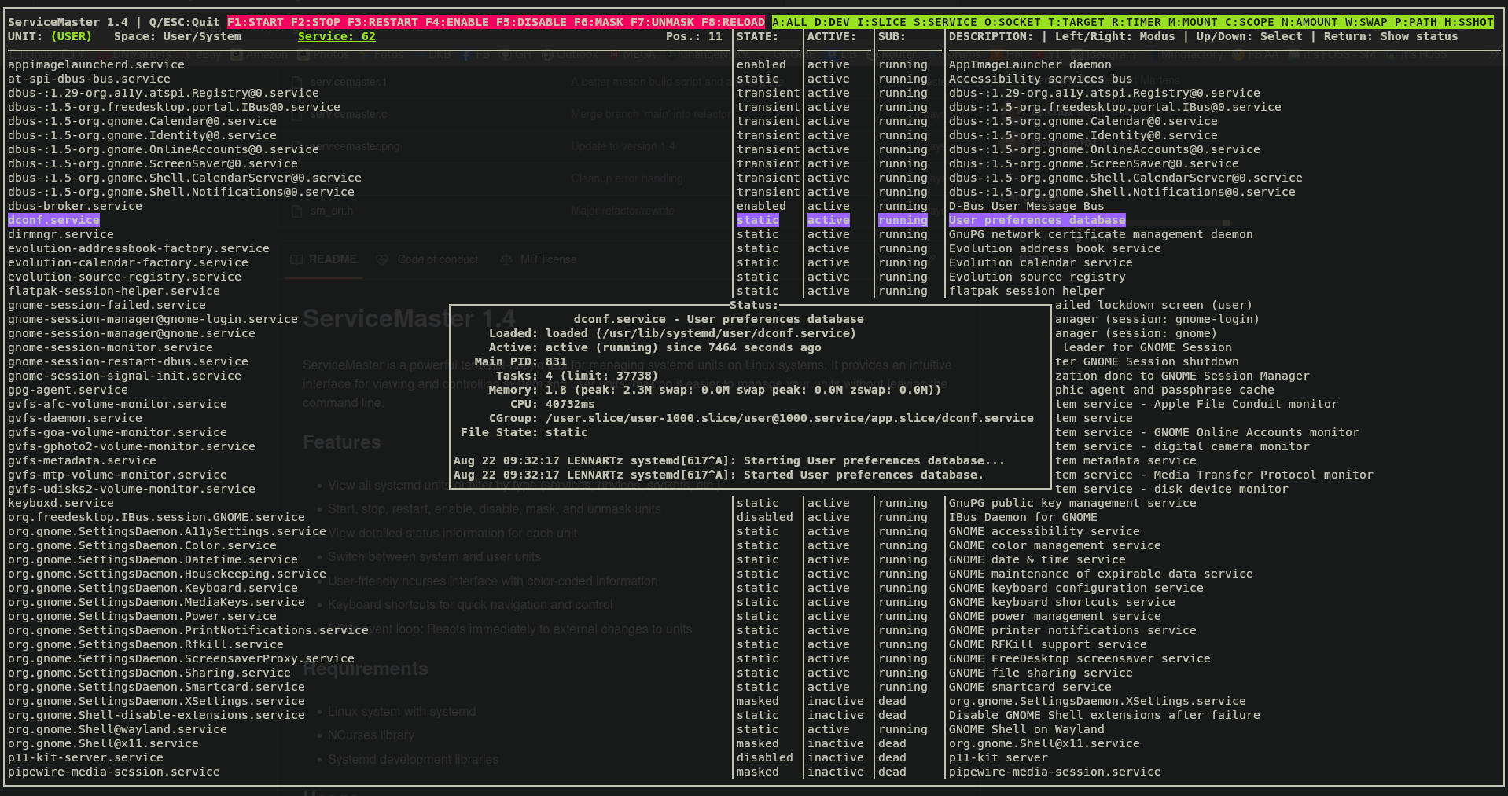Choose the H:SSHOT unit filter

coord(1468,22)
